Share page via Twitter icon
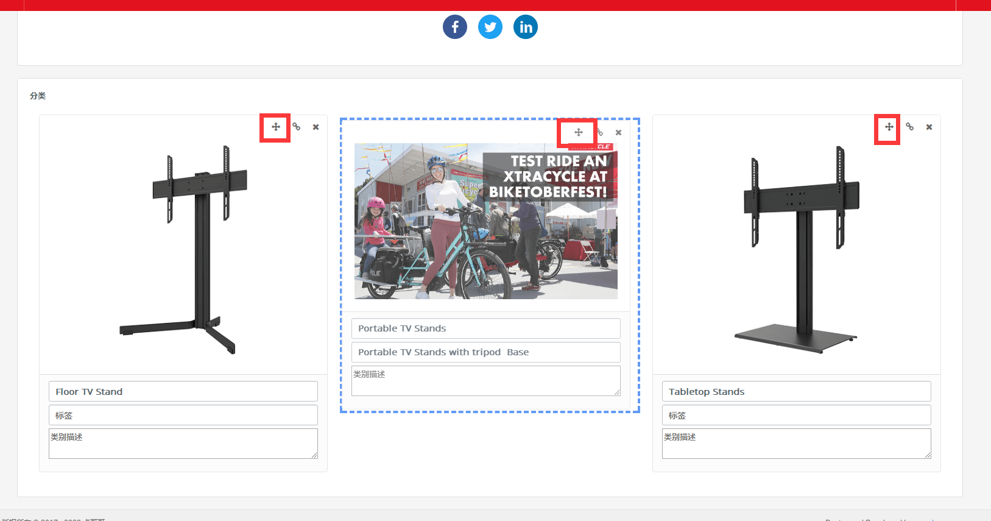 pyautogui.click(x=490, y=27)
